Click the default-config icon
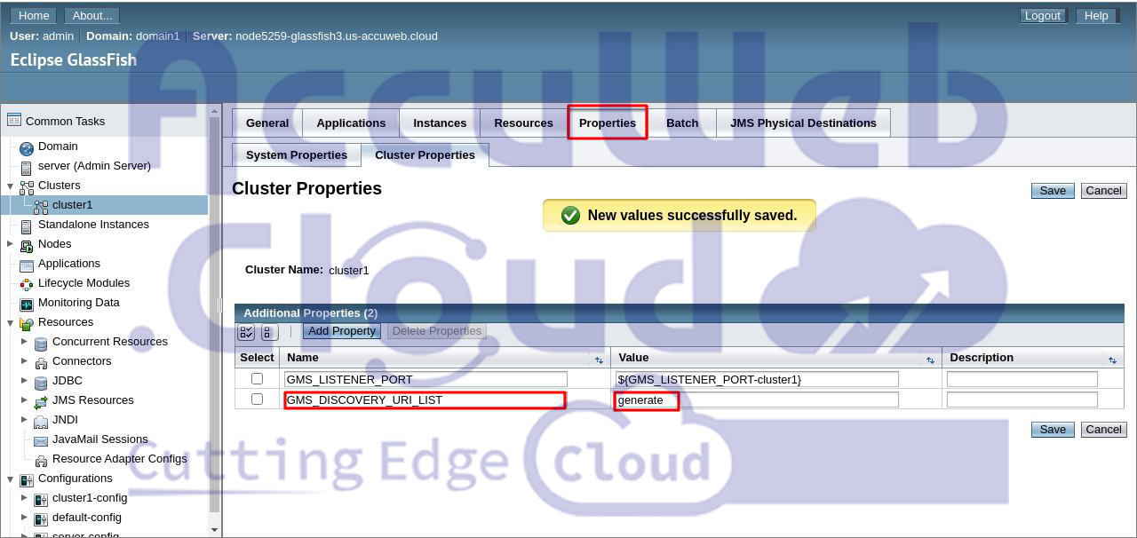 tap(41, 518)
